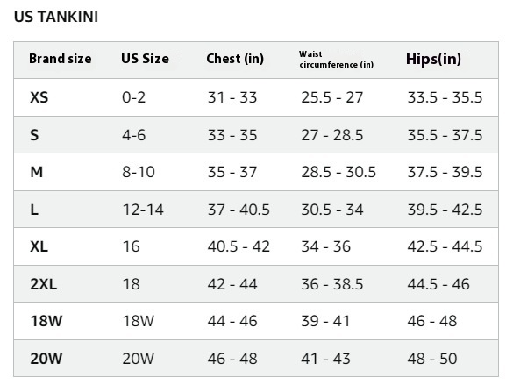Select the S brand size cell
This screenshot has height=385, width=513.
pyautogui.click(x=34, y=135)
